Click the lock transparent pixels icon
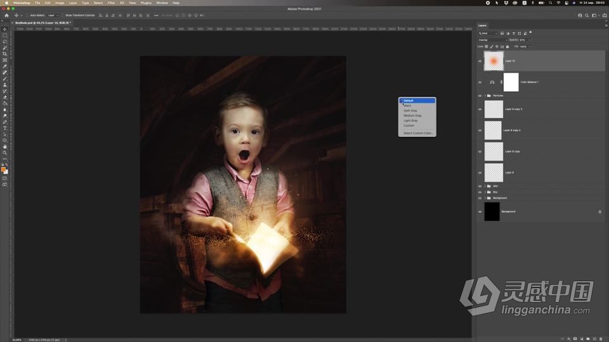Image resolution: width=609 pixels, height=342 pixels. 487,46
